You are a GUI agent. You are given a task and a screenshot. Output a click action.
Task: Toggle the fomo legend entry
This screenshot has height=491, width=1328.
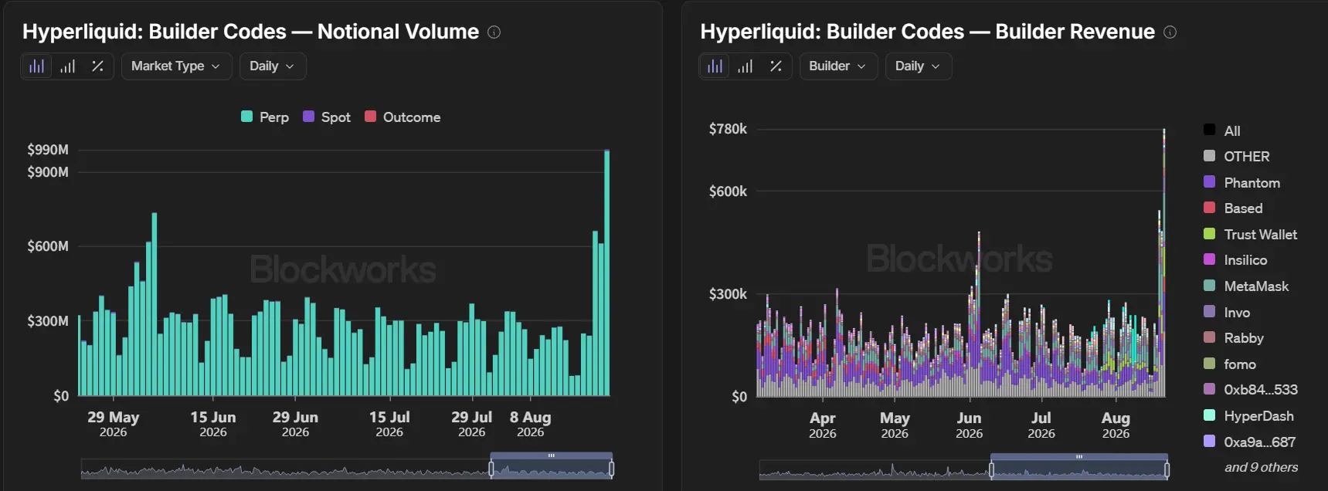click(x=1230, y=364)
